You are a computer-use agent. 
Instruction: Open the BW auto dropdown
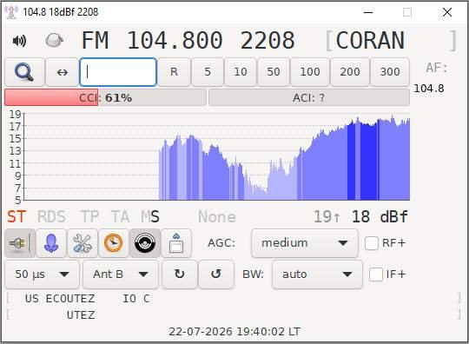click(x=317, y=275)
